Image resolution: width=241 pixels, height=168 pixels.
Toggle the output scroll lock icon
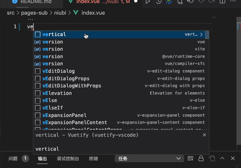tap(201, 158)
